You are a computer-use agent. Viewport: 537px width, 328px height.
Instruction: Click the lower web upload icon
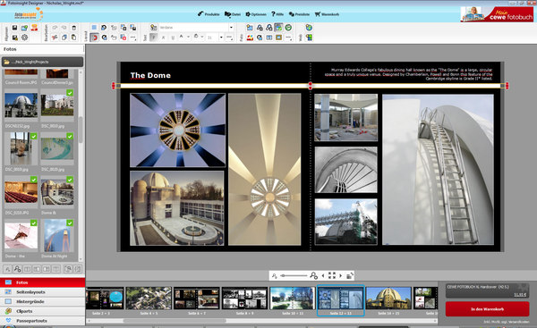click(309, 38)
